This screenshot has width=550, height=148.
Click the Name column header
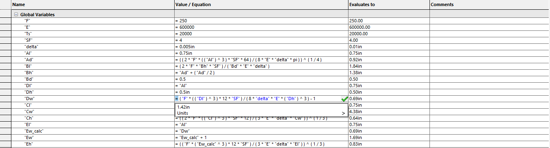click(x=92, y=4)
